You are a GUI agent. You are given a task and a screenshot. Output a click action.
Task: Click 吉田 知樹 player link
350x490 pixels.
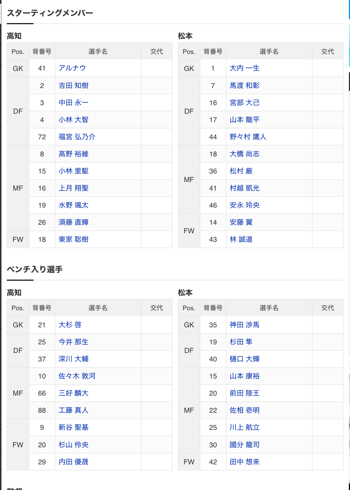(74, 85)
